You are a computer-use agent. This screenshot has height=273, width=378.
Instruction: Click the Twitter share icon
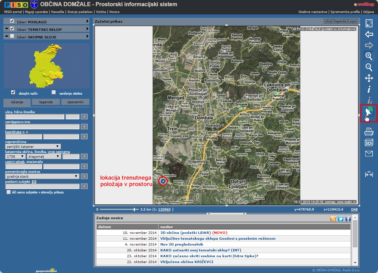[x=341, y=219]
